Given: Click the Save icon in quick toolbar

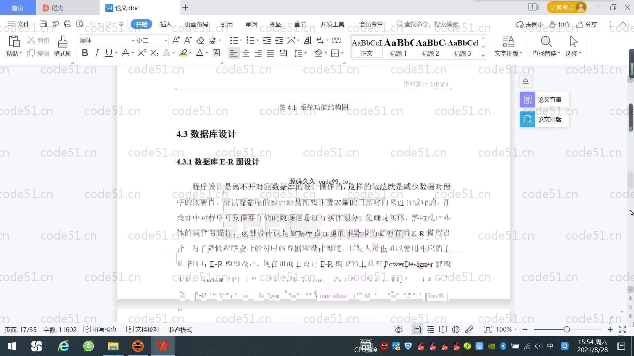Looking at the screenshot, I should (43, 24).
